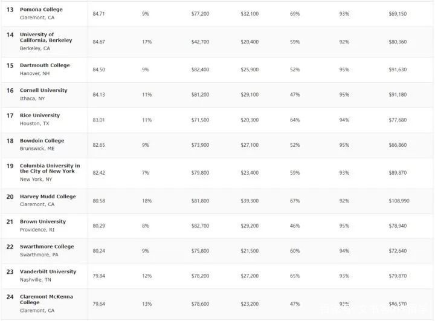This screenshot has height=321, width=435.
Task: Select Dartmouth's $91,630 salary value
Action: 398,70
